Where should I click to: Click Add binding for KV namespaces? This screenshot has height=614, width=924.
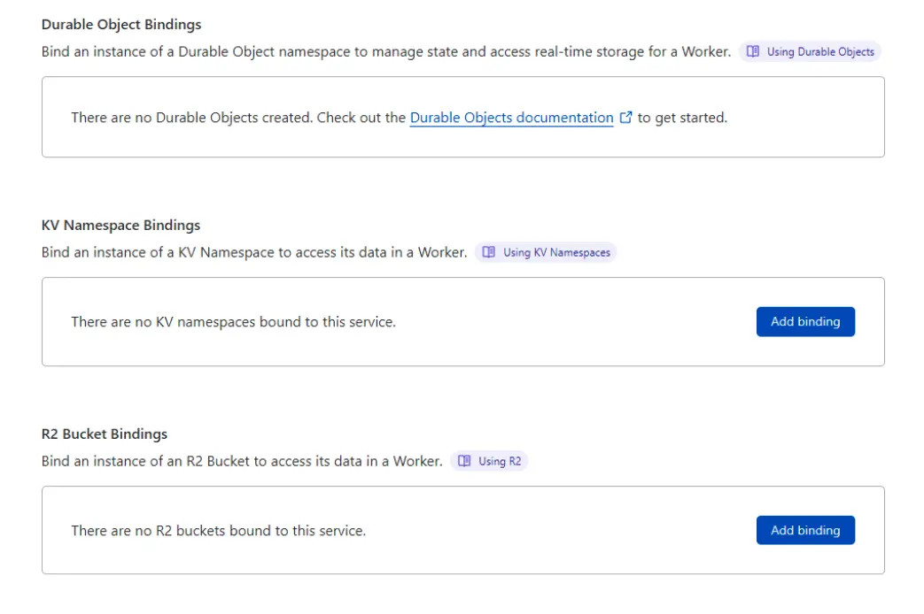(x=804, y=321)
